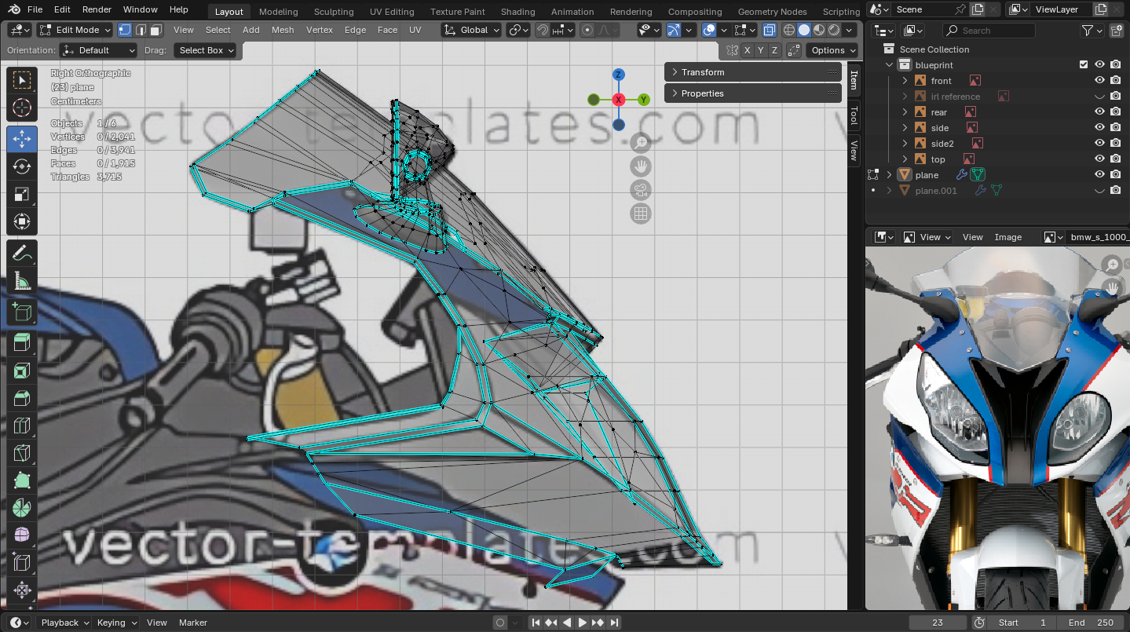Select the Spin tool
1130x632 pixels.
tap(22, 508)
